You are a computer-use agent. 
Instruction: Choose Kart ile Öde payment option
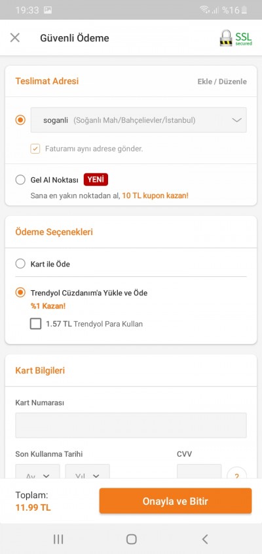point(20,264)
